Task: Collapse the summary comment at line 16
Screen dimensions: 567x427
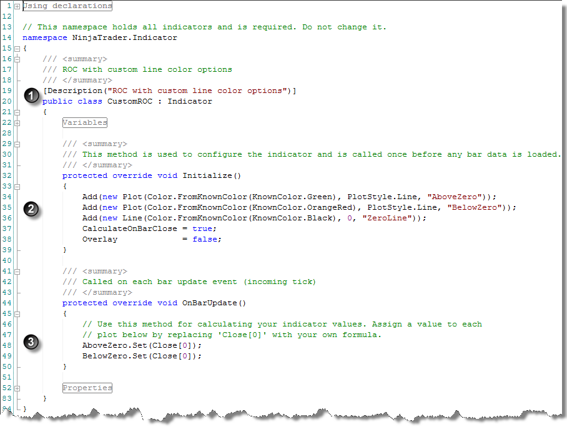Action: (17, 59)
